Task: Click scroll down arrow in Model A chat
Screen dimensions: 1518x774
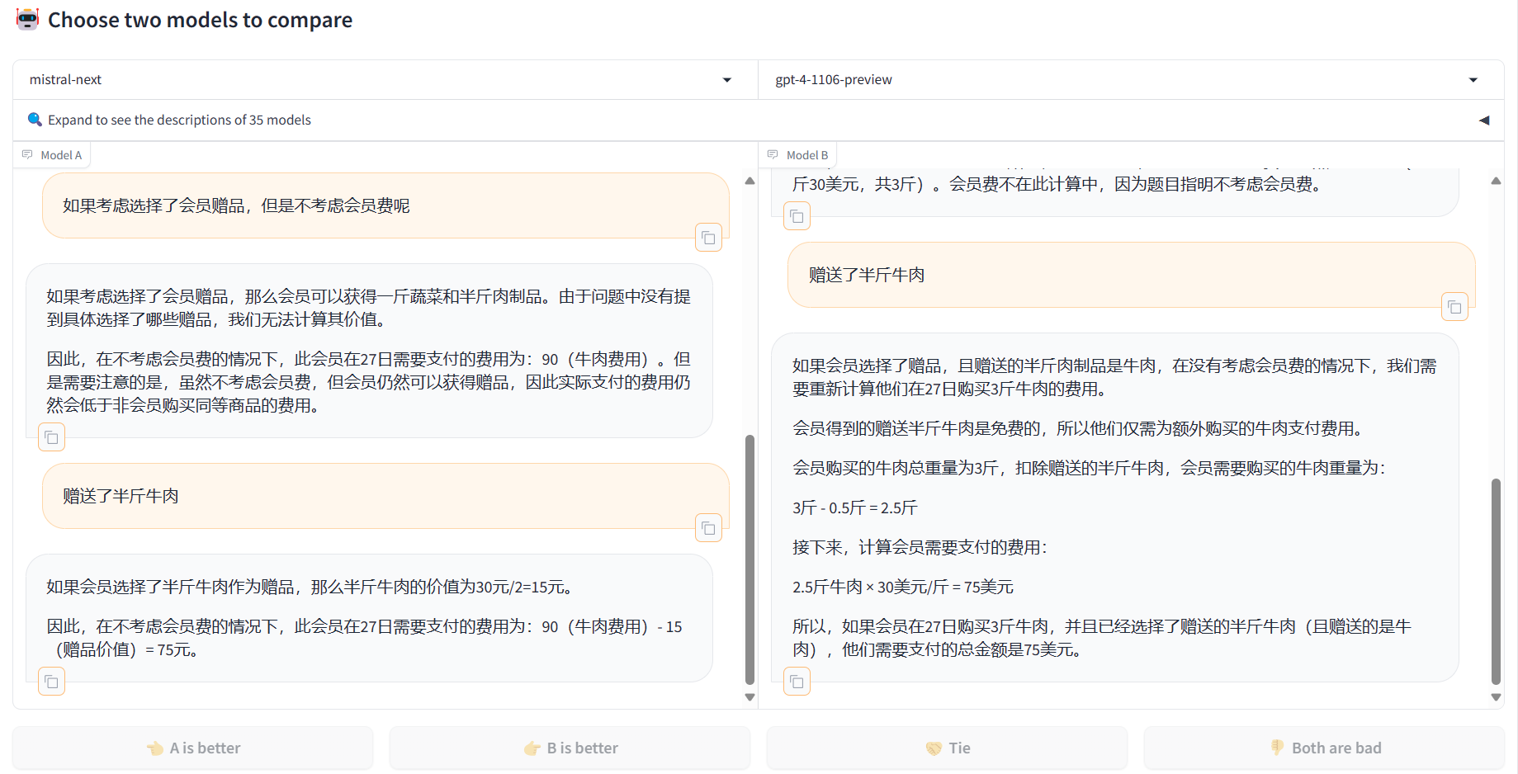Action: (x=750, y=697)
